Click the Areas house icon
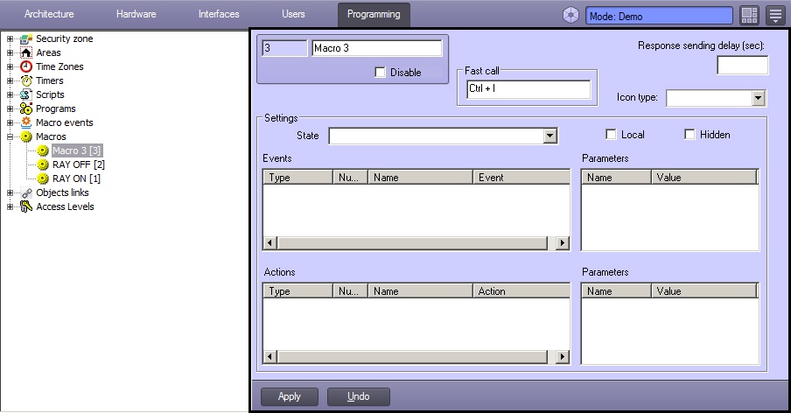The height and width of the screenshot is (413, 791). click(26, 52)
